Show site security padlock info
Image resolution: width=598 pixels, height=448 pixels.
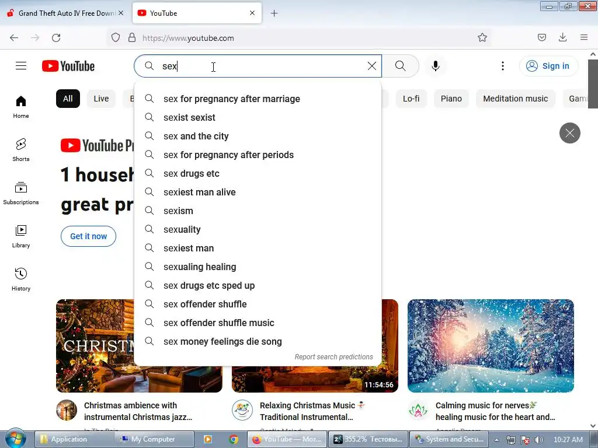(132, 37)
